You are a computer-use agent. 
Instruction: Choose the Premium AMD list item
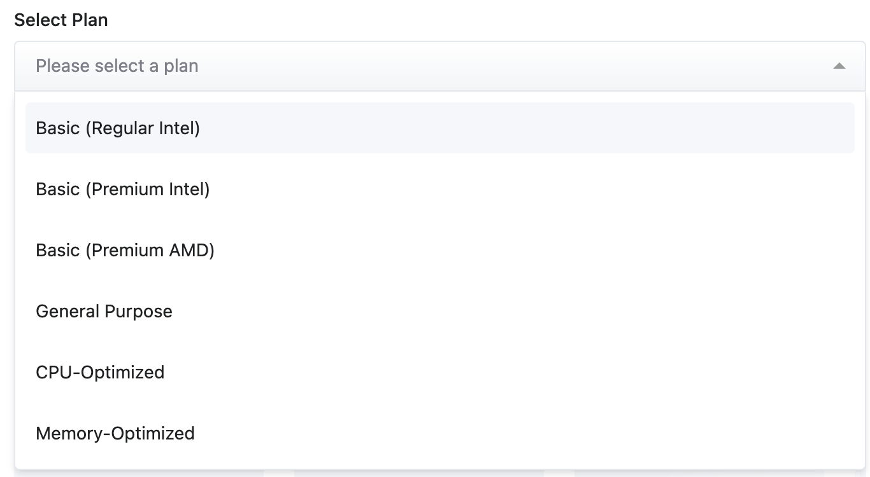tap(125, 250)
